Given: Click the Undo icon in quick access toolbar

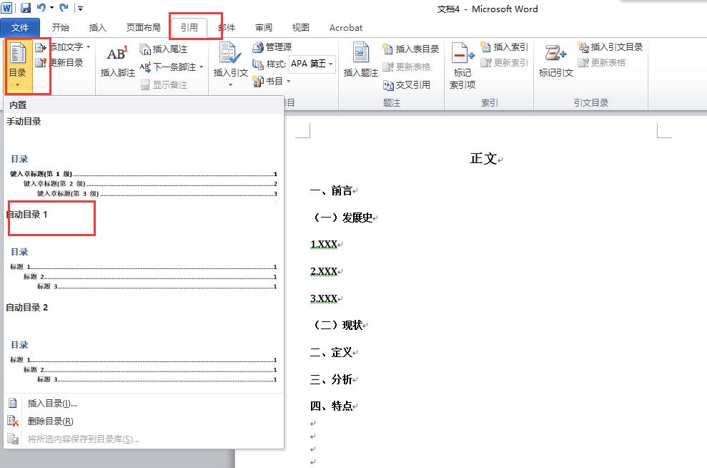Looking at the screenshot, I should click(x=41, y=8).
